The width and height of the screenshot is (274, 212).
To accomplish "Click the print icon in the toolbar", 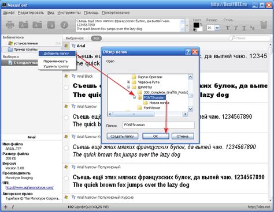I will pos(10,25).
